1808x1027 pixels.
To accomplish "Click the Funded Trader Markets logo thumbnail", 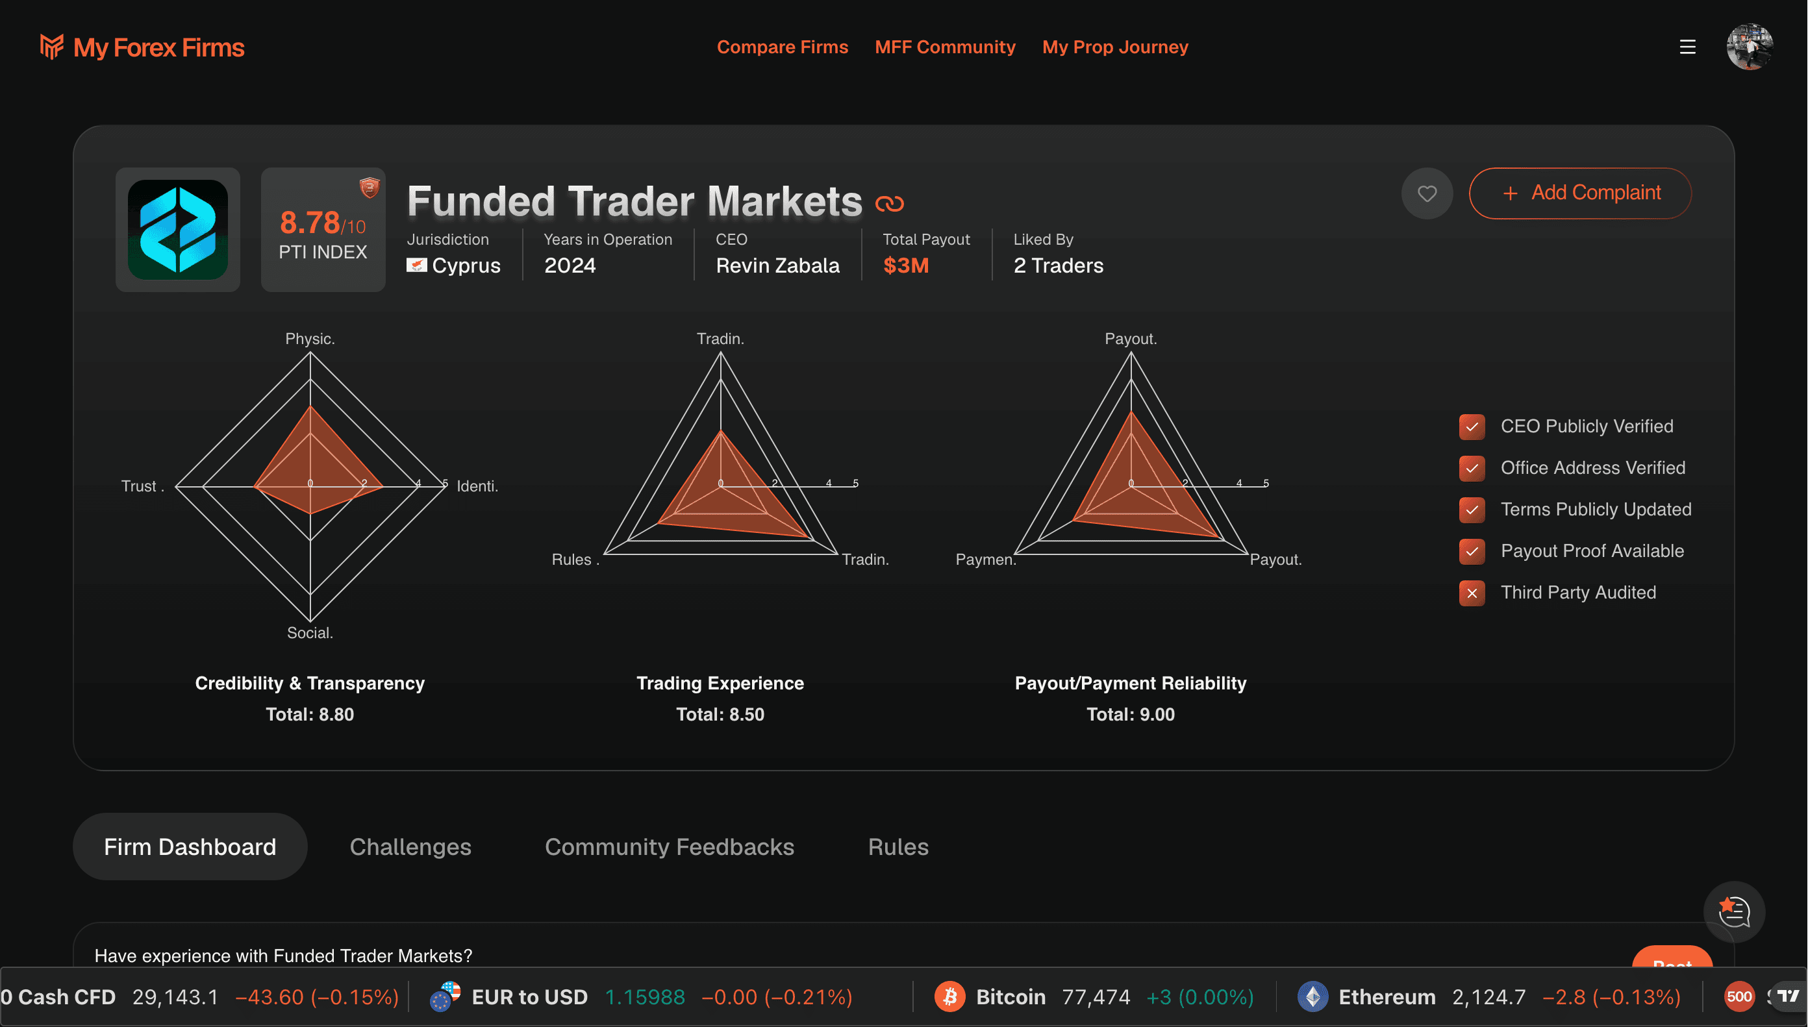I will coord(178,229).
